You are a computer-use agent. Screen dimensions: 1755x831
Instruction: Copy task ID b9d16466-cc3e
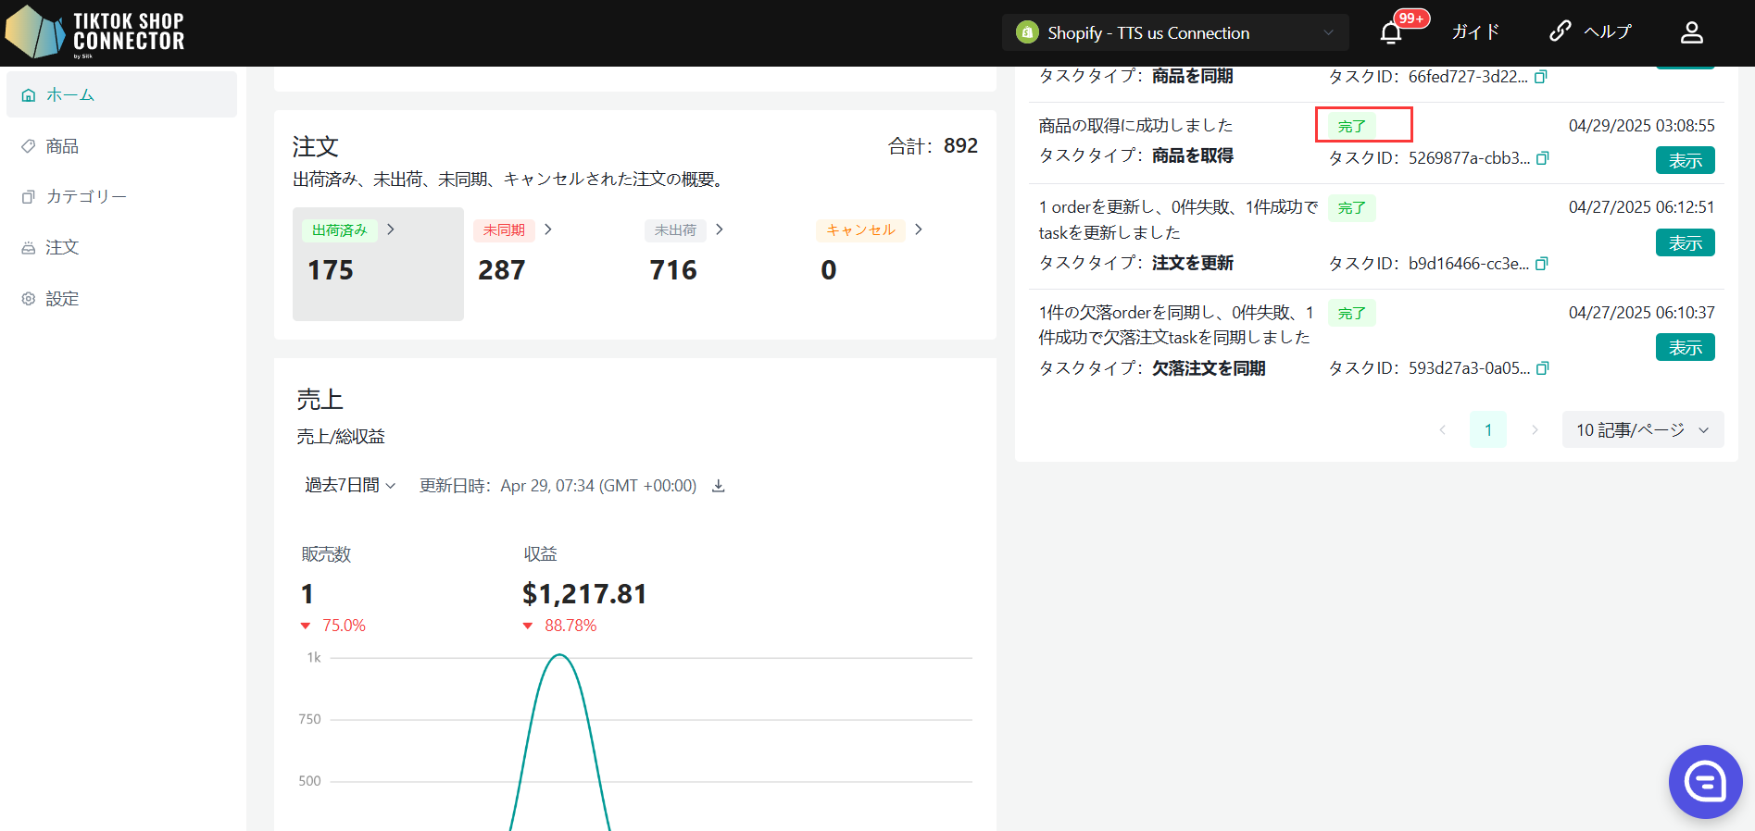pyautogui.click(x=1542, y=264)
